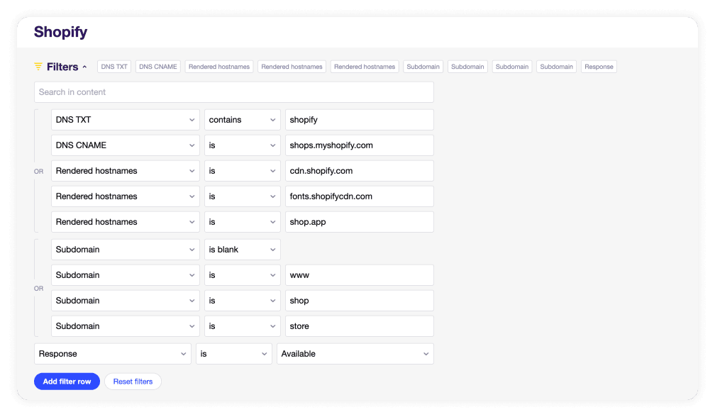Open Subdomain dropdown in store row
Image resolution: width=715 pixels, height=417 pixels.
[x=126, y=326]
